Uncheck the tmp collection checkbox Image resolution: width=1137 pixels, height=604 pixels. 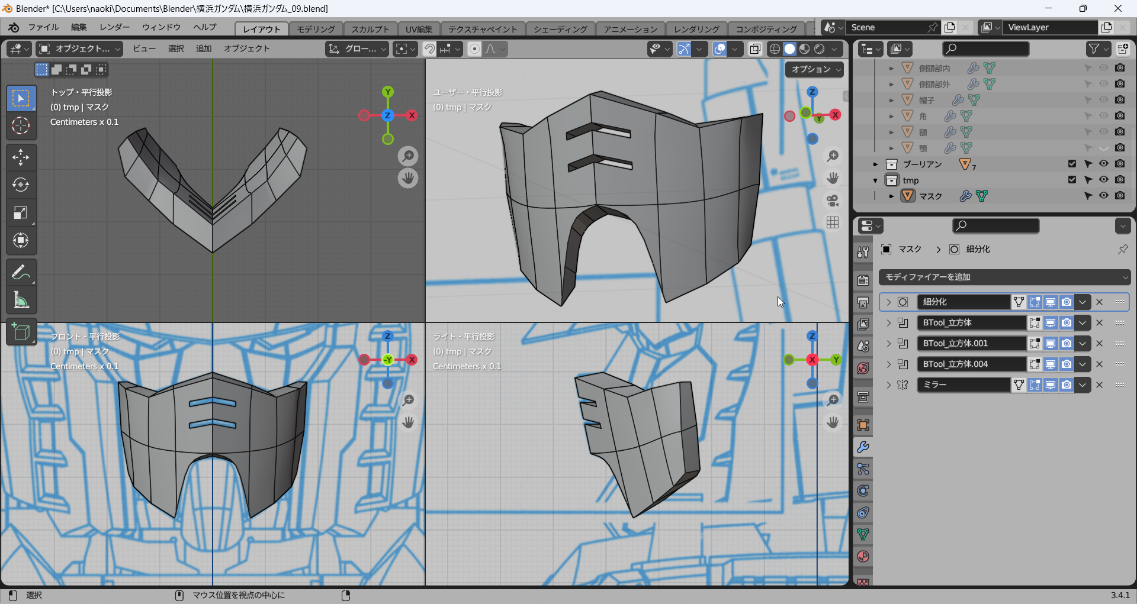[x=1072, y=180]
